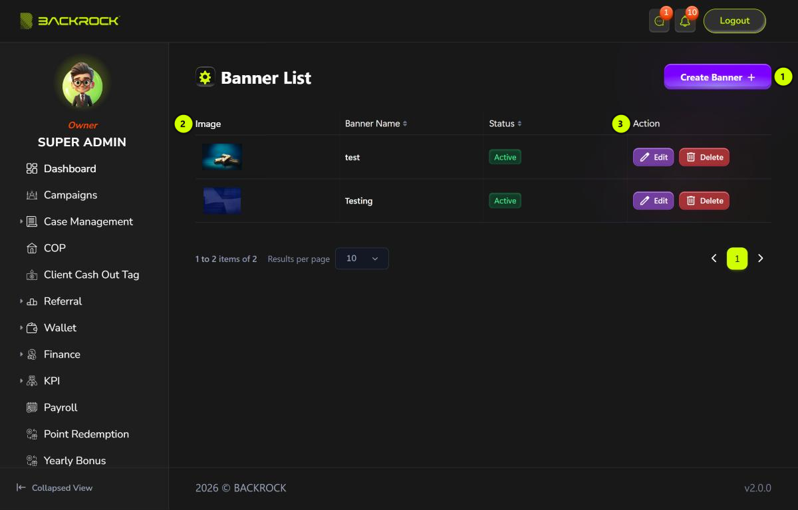Switch sidebar to Collapsed View
The image size is (798, 510).
55,488
